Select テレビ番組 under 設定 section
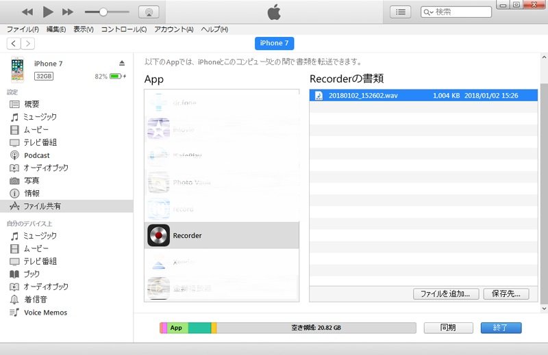The image size is (548, 355). (66, 142)
